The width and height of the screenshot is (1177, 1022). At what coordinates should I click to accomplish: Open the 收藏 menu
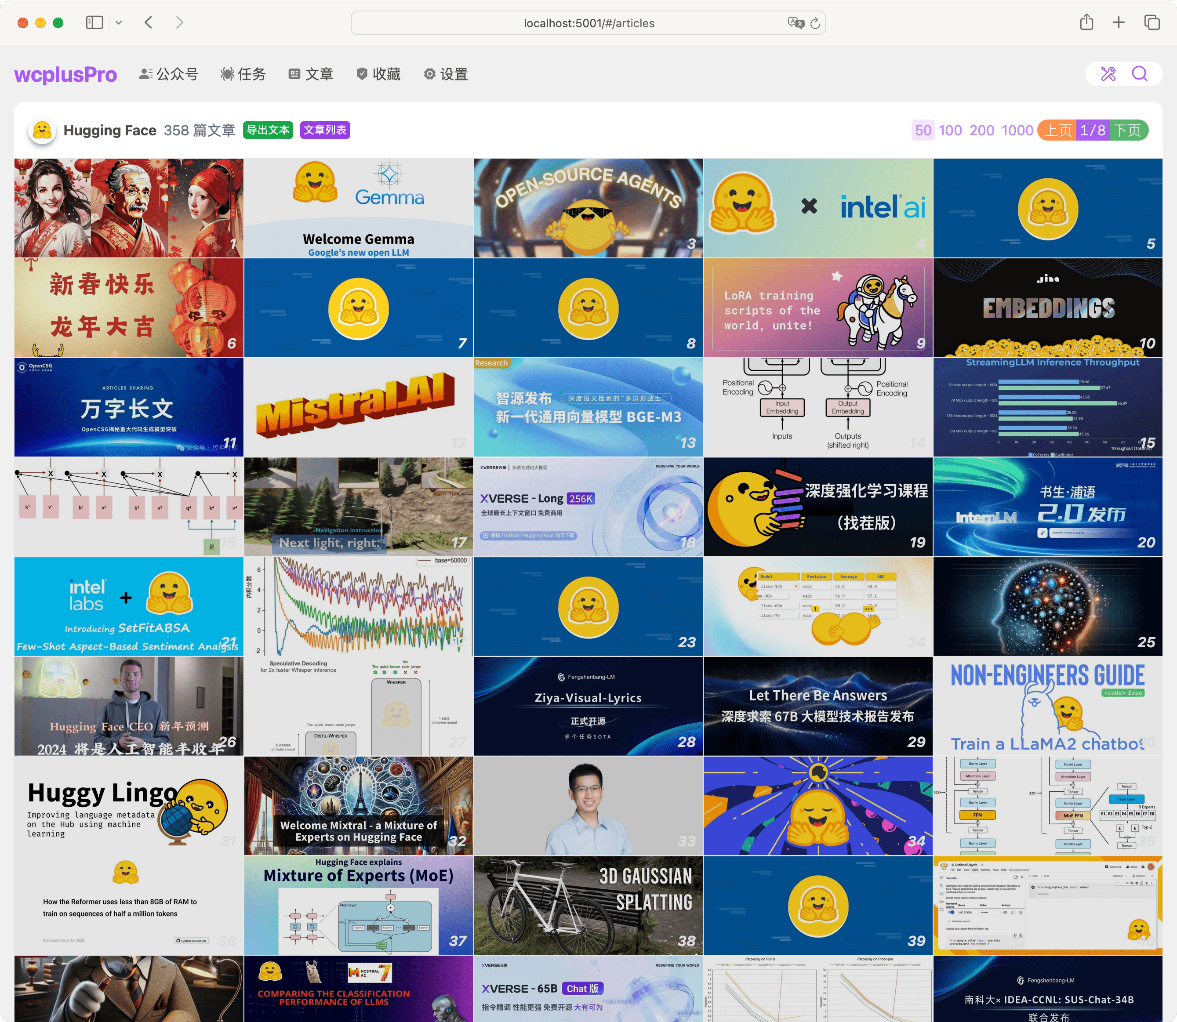pyautogui.click(x=378, y=74)
